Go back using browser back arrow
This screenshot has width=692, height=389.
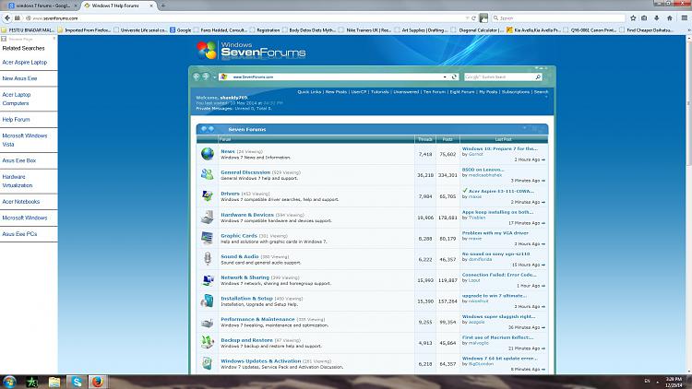(7, 18)
